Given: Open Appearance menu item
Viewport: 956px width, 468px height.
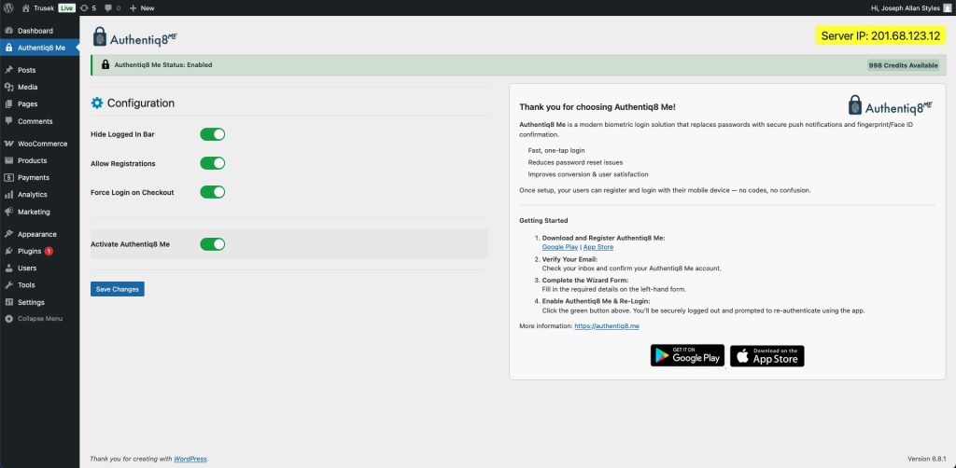Looking at the screenshot, I should (x=39, y=234).
